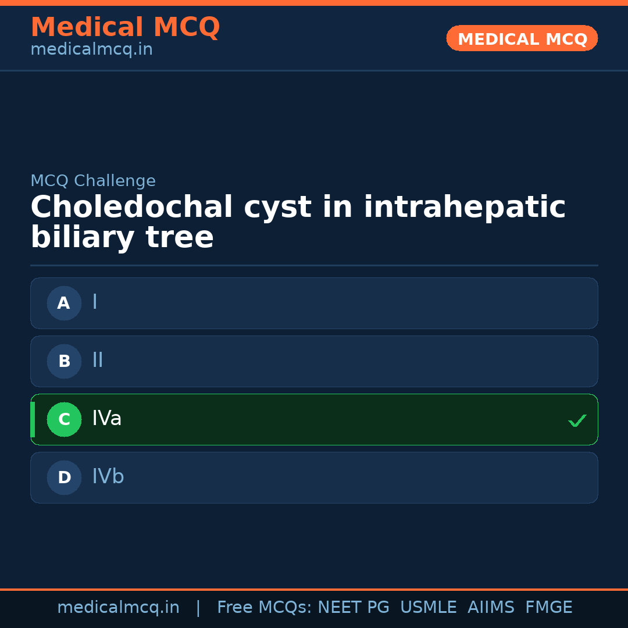Click the green checkmark on IVa

coord(577,420)
